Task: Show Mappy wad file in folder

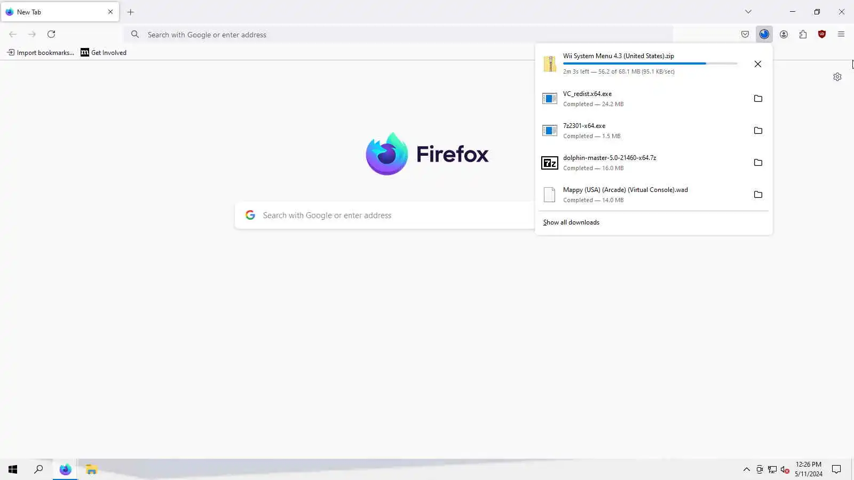Action: [x=758, y=195]
